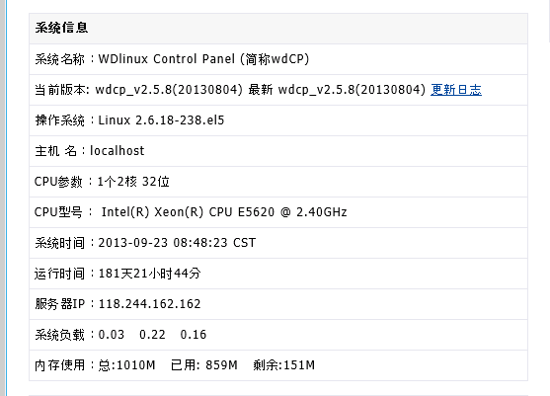The image size is (550, 396).
Task: Click the 08:48:23 CST time text
Action: pos(214,243)
